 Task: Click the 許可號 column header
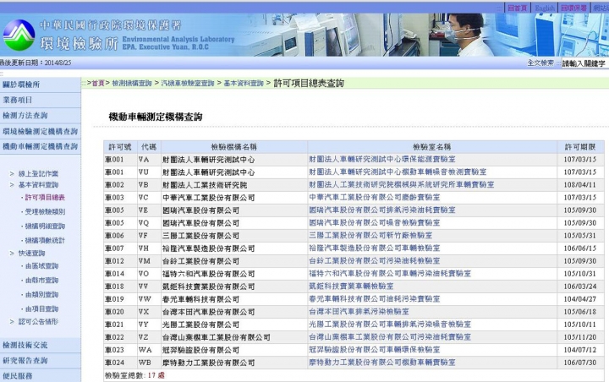(x=120, y=147)
